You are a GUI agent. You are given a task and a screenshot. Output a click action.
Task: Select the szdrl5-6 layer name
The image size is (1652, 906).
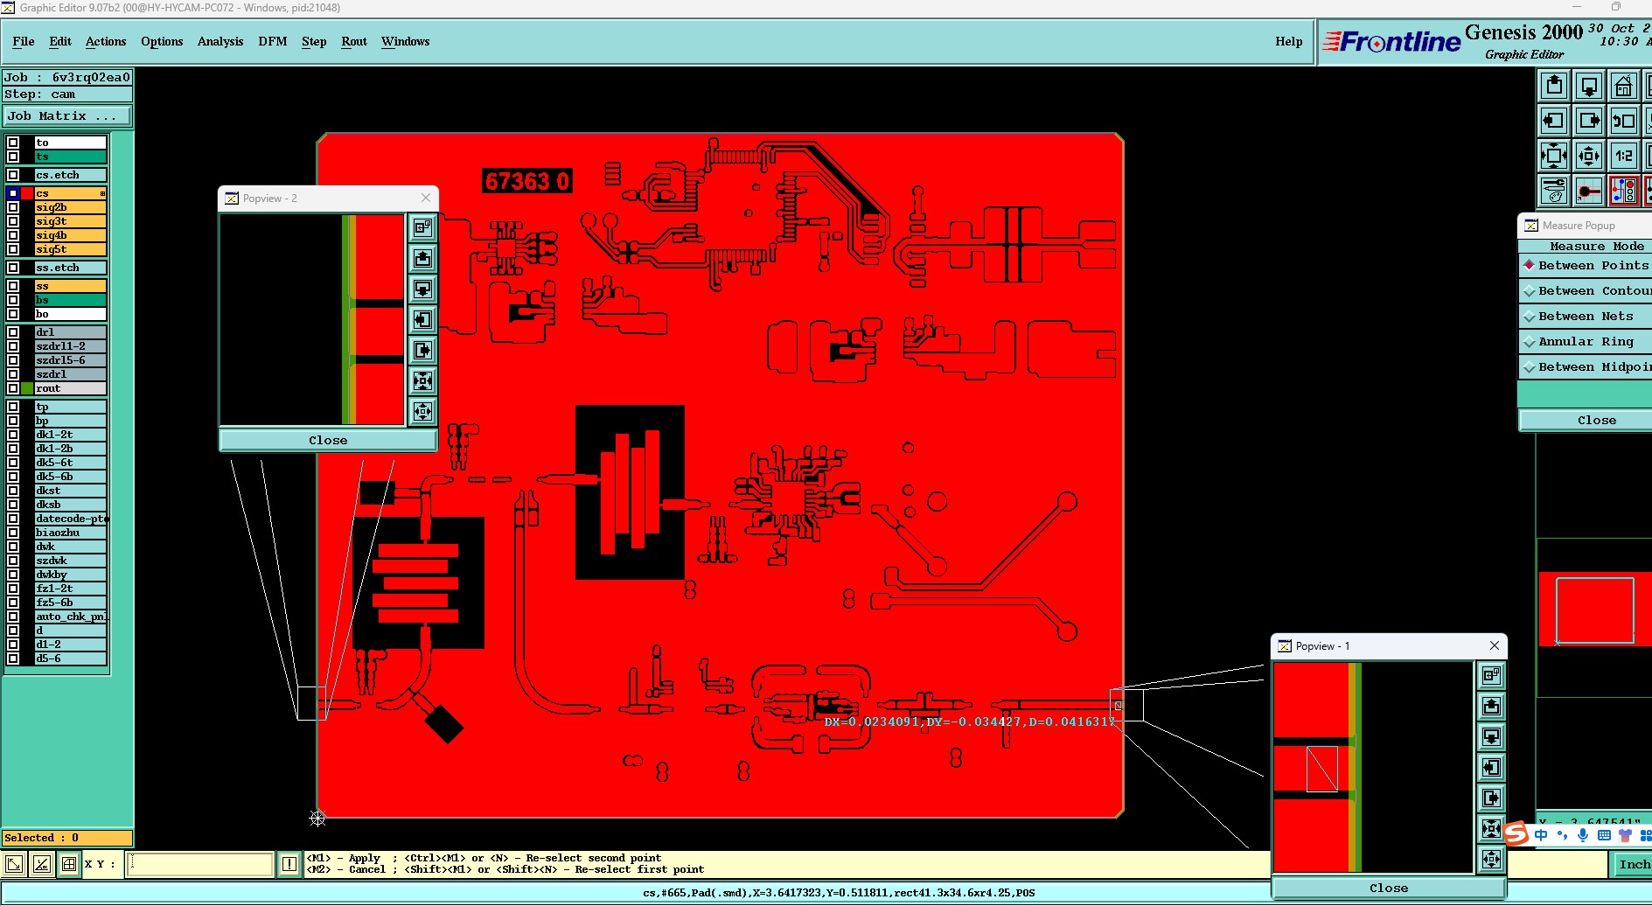pyautogui.click(x=71, y=360)
